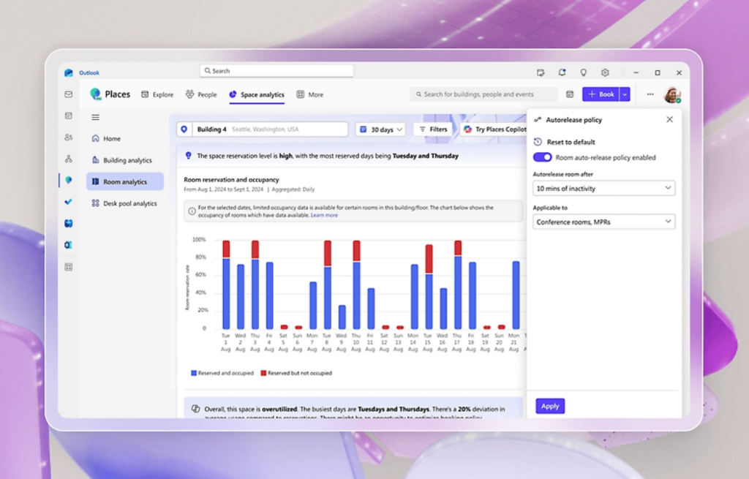Screen dimensions: 749x479
Task: Open Desk pool analytics in sidebar
Action: (x=125, y=203)
